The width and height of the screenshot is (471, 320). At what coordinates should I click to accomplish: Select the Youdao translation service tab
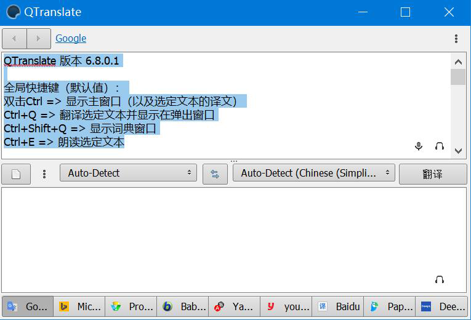pyautogui.click(x=286, y=306)
